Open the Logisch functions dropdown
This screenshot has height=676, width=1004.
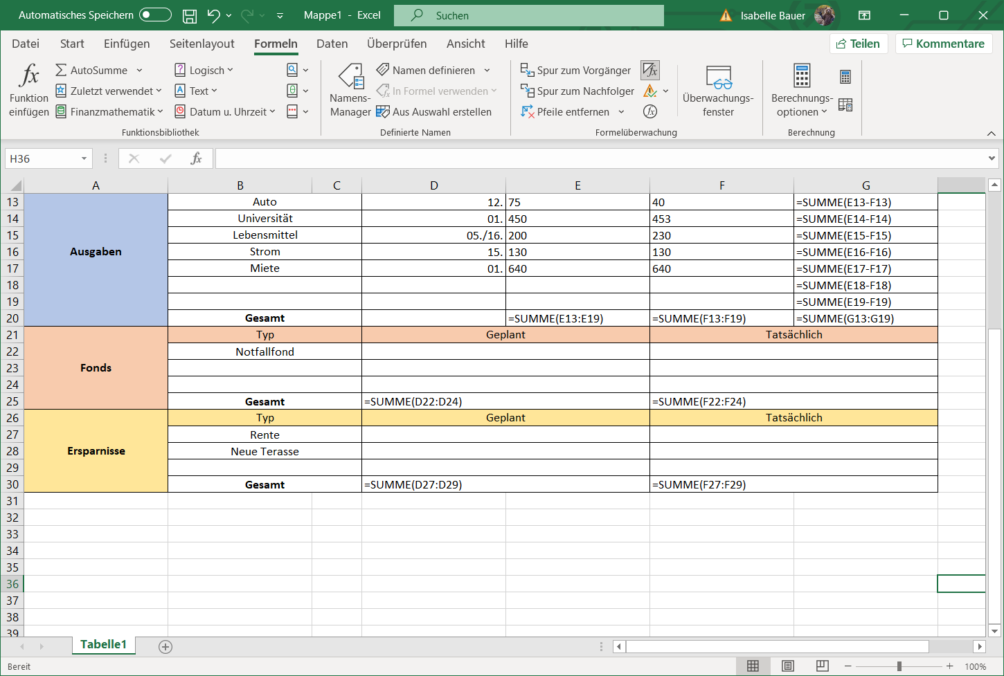204,71
